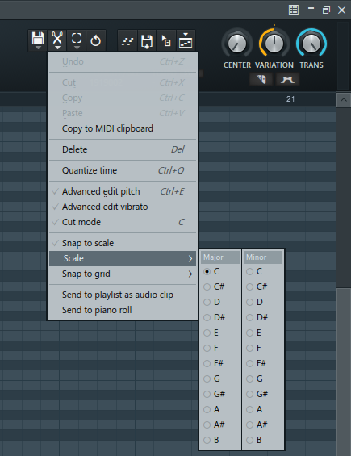Viewport: 351px width, 456px height.
Task: Click the snap-to-grid dots icon
Action: click(127, 41)
